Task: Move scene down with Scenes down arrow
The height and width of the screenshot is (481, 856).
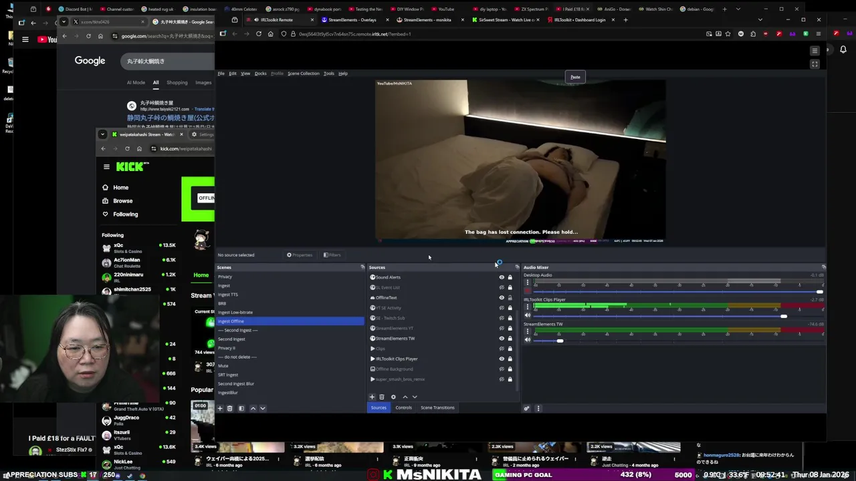Action: click(x=262, y=408)
